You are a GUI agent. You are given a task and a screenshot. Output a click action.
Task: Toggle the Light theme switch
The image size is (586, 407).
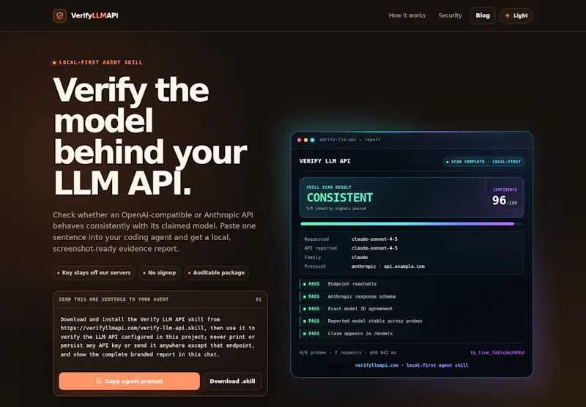click(516, 15)
